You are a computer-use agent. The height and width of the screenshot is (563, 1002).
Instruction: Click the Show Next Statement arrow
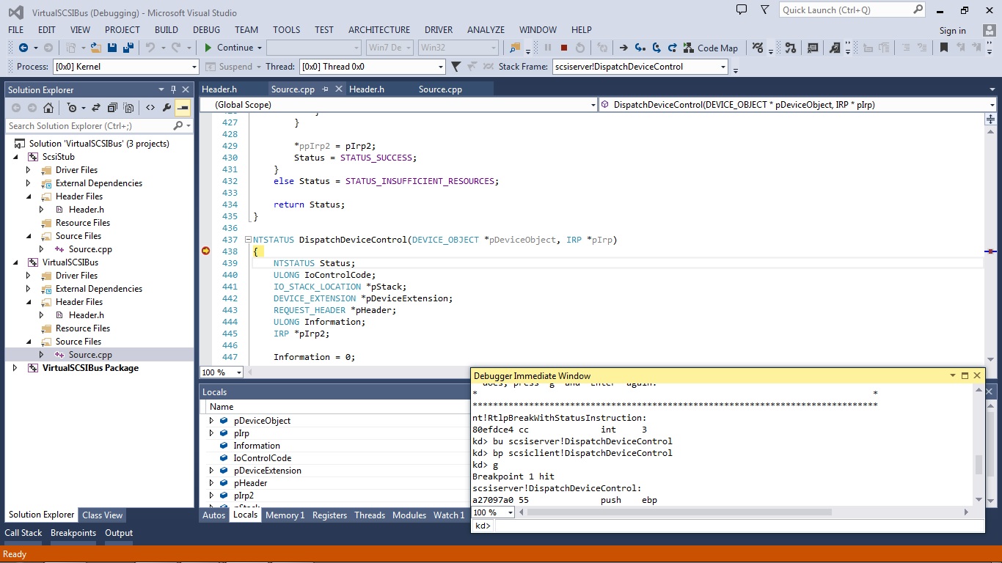(623, 48)
